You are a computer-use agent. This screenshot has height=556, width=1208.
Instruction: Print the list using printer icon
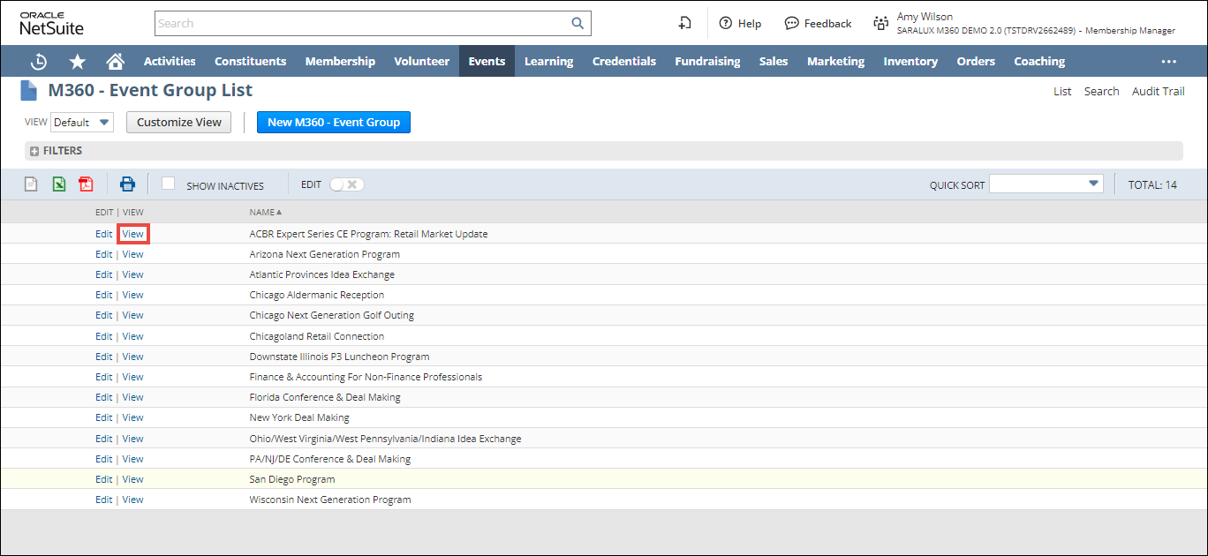pyautogui.click(x=128, y=184)
